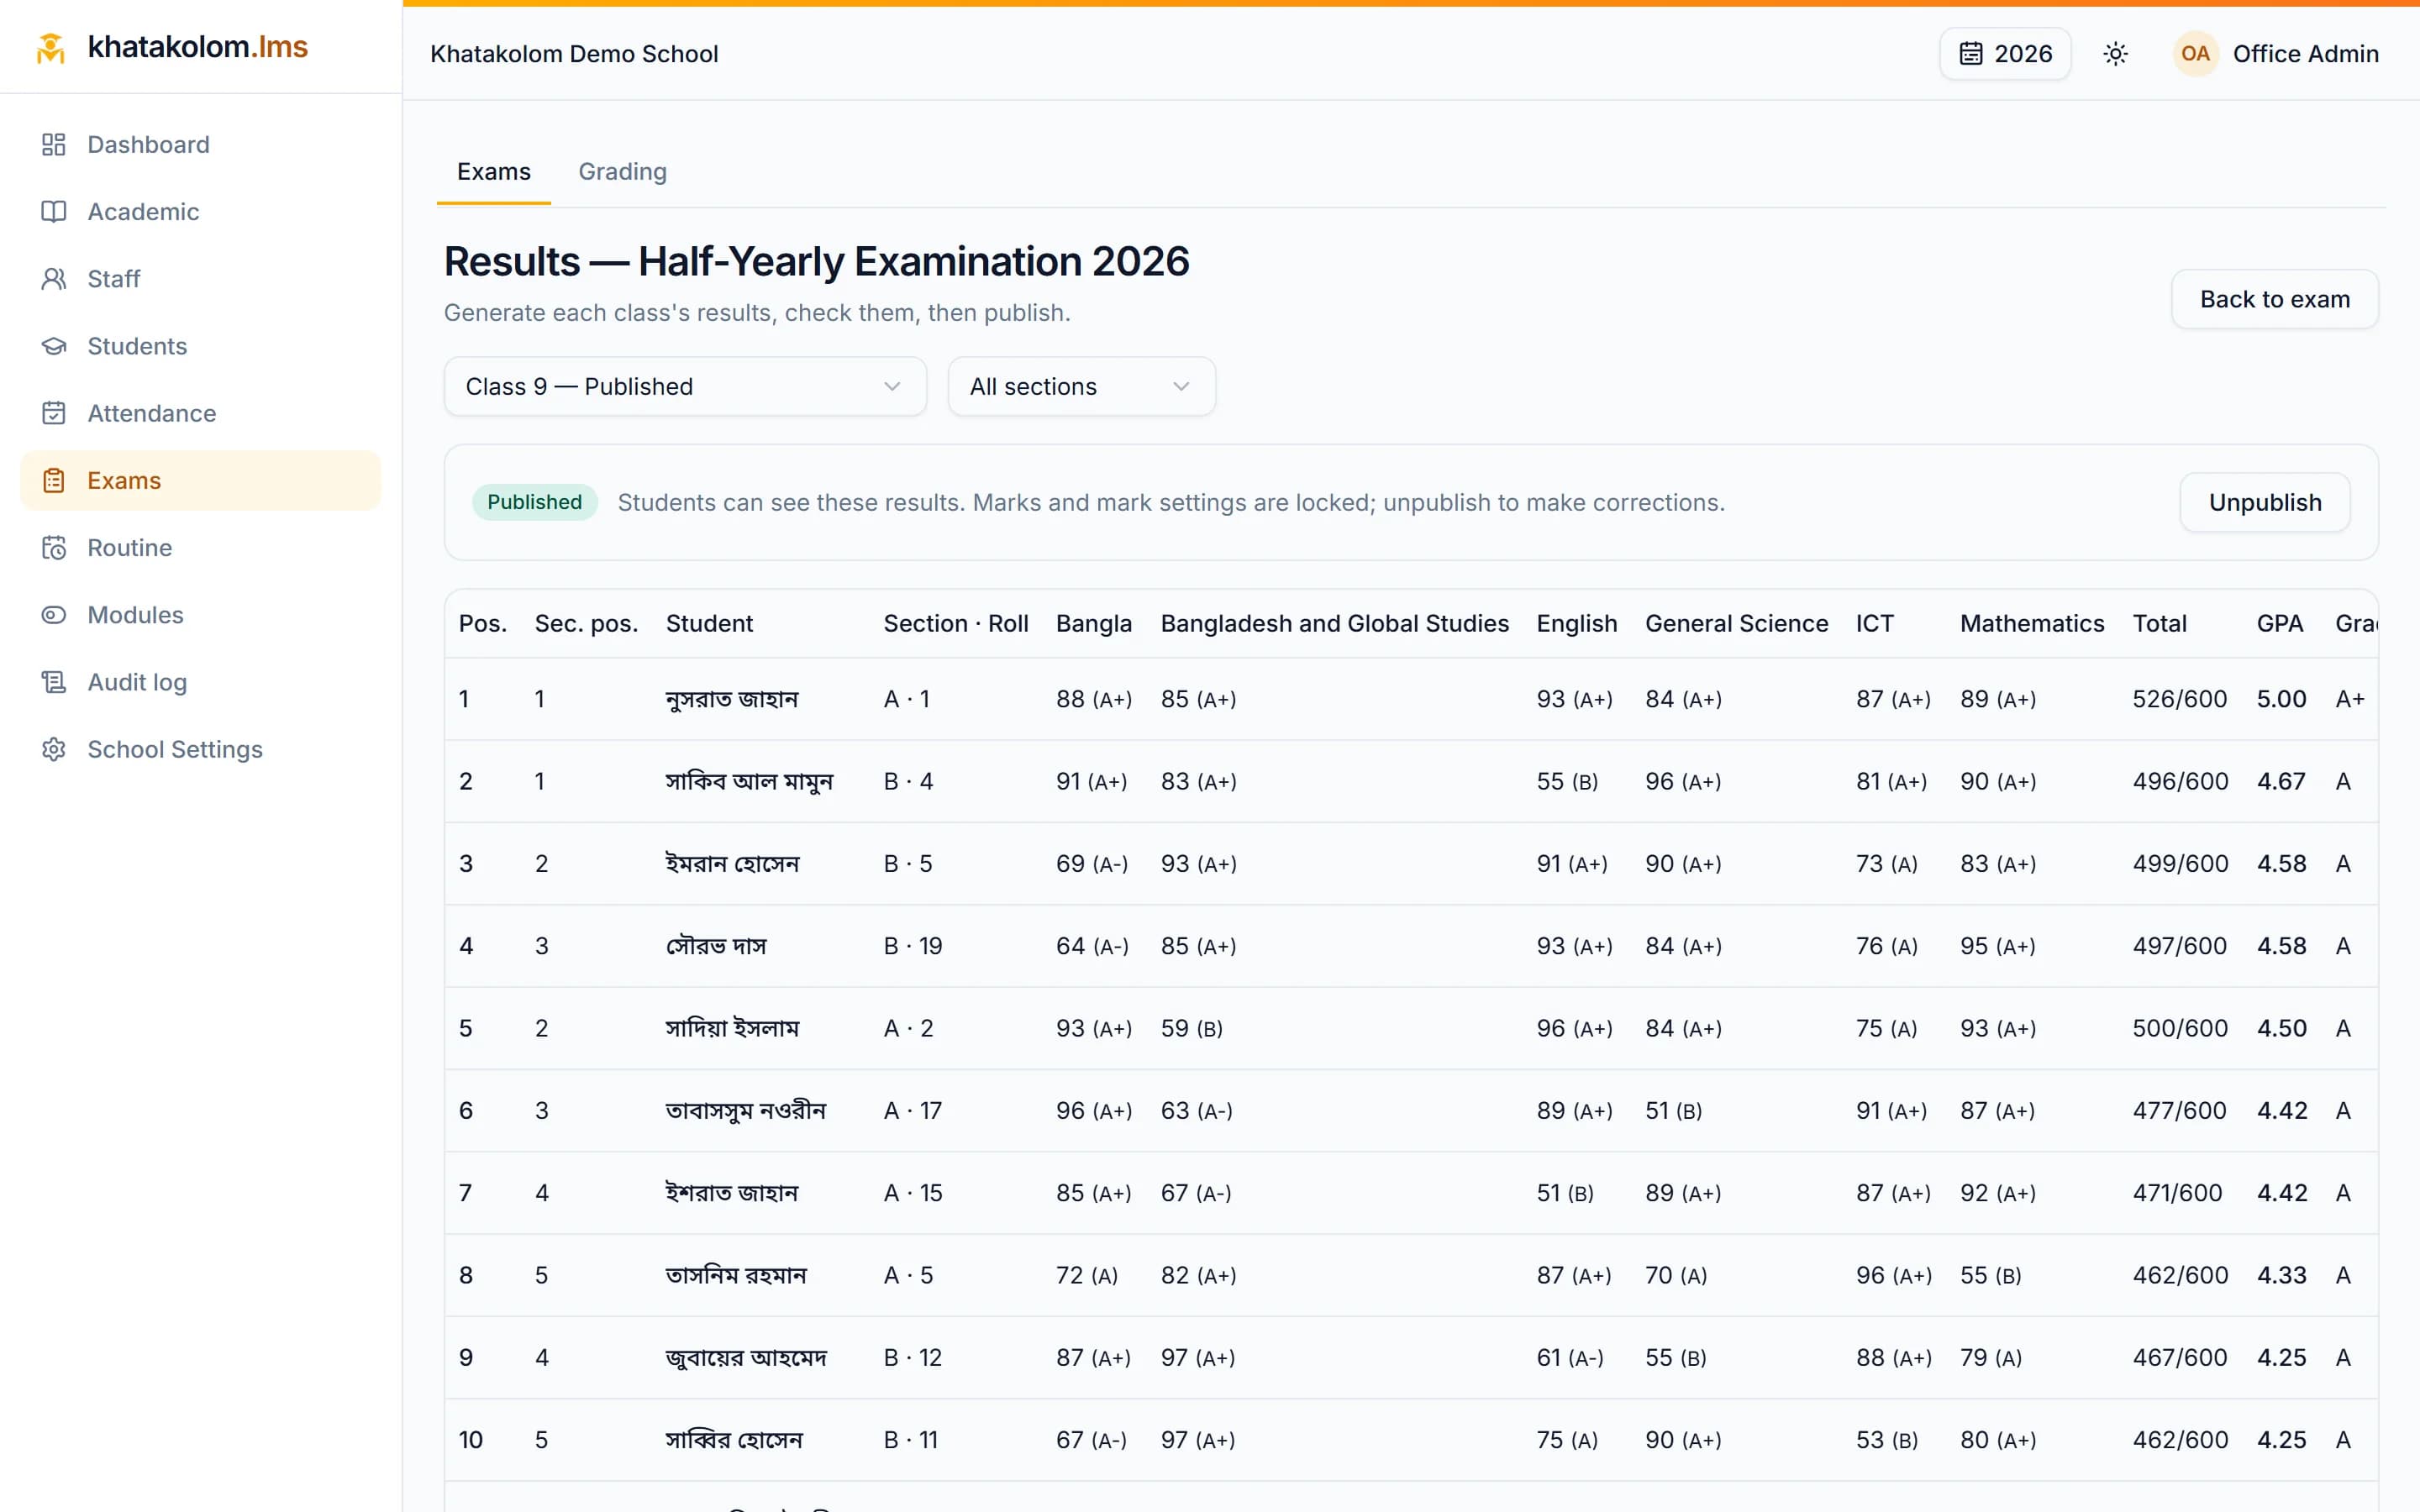Open Students in the sidebar
2420x1512 pixels.
pos(201,346)
